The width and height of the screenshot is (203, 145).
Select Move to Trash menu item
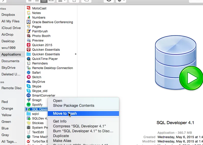pyautogui.click(x=83, y=113)
